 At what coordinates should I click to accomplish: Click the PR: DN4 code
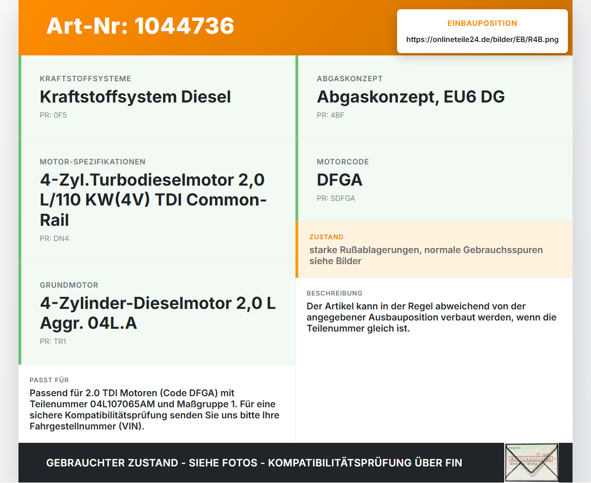tap(54, 239)
